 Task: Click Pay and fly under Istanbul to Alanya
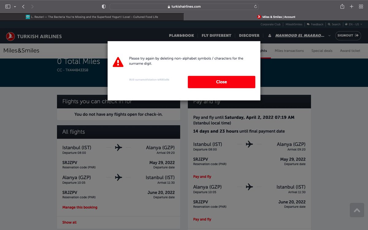coord(202,177)
